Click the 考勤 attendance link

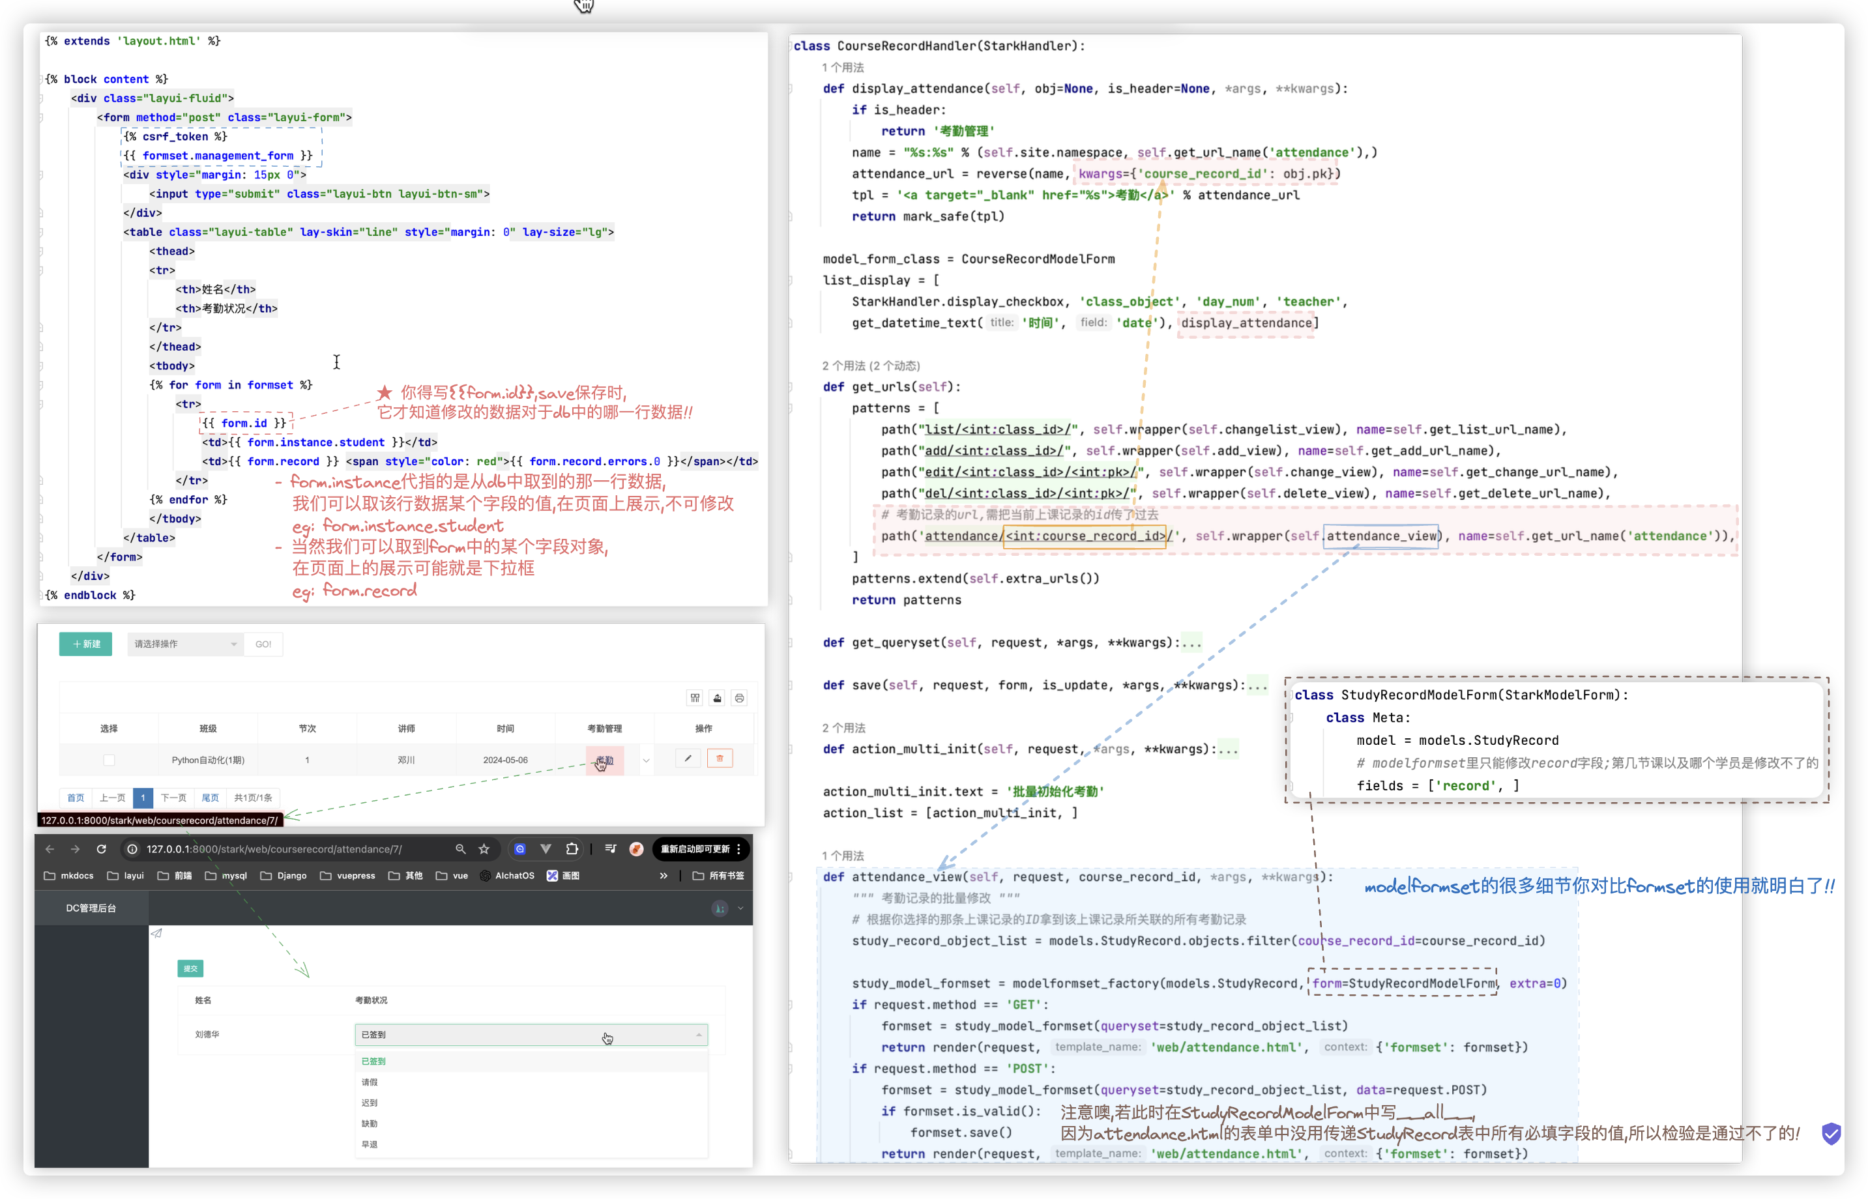(605, 760)
